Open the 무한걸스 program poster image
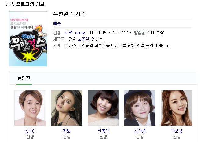The width and height of the screenshot is (201, 142). [28, 39]
